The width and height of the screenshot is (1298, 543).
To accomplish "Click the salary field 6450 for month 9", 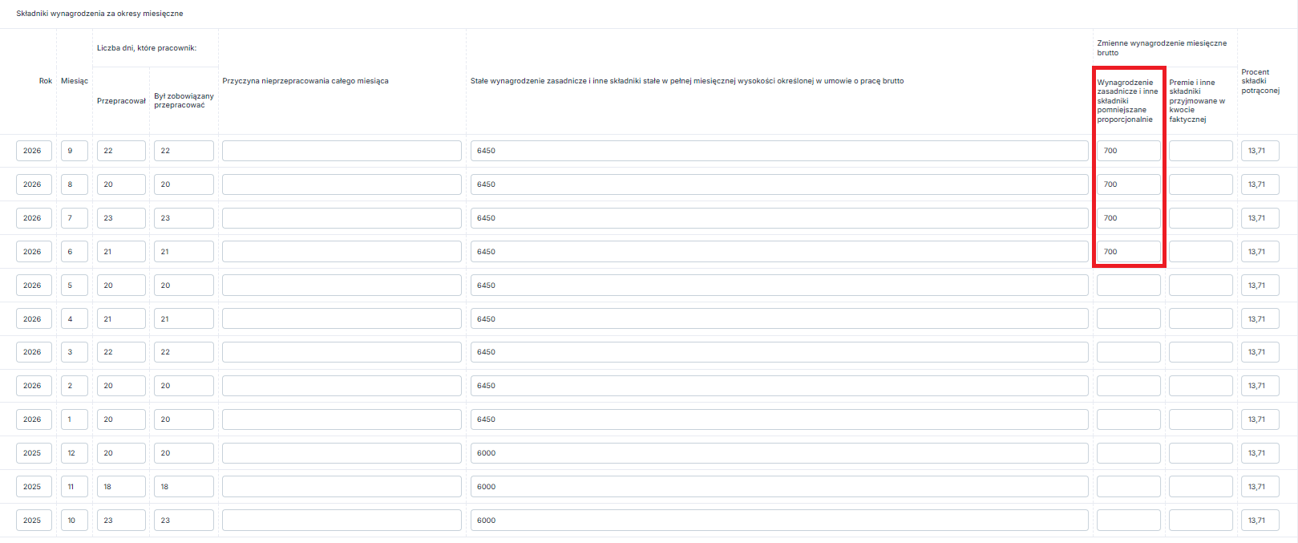I will (x=779, y=151).
